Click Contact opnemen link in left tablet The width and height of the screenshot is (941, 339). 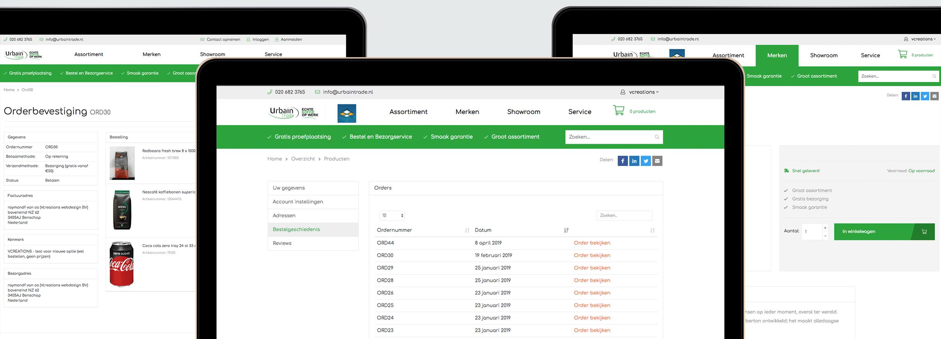[x=223, y=39]
